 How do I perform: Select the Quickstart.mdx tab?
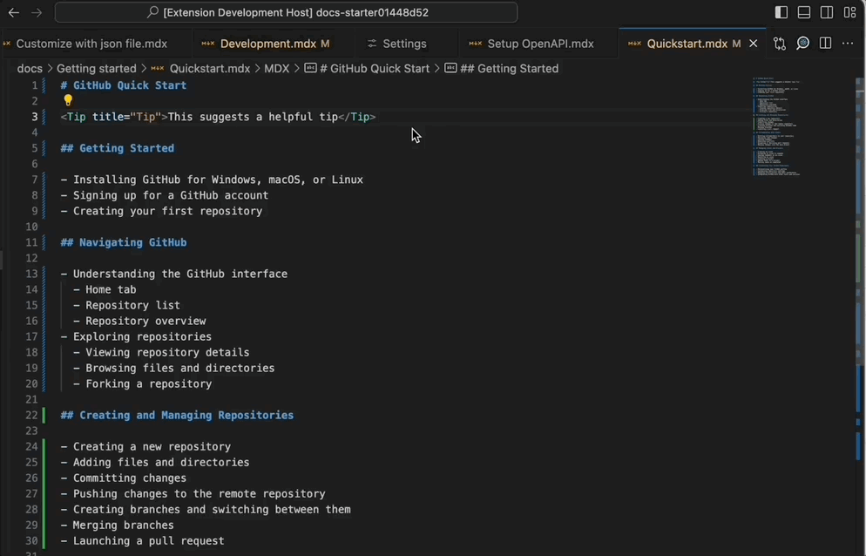click(x=687, y=44)
